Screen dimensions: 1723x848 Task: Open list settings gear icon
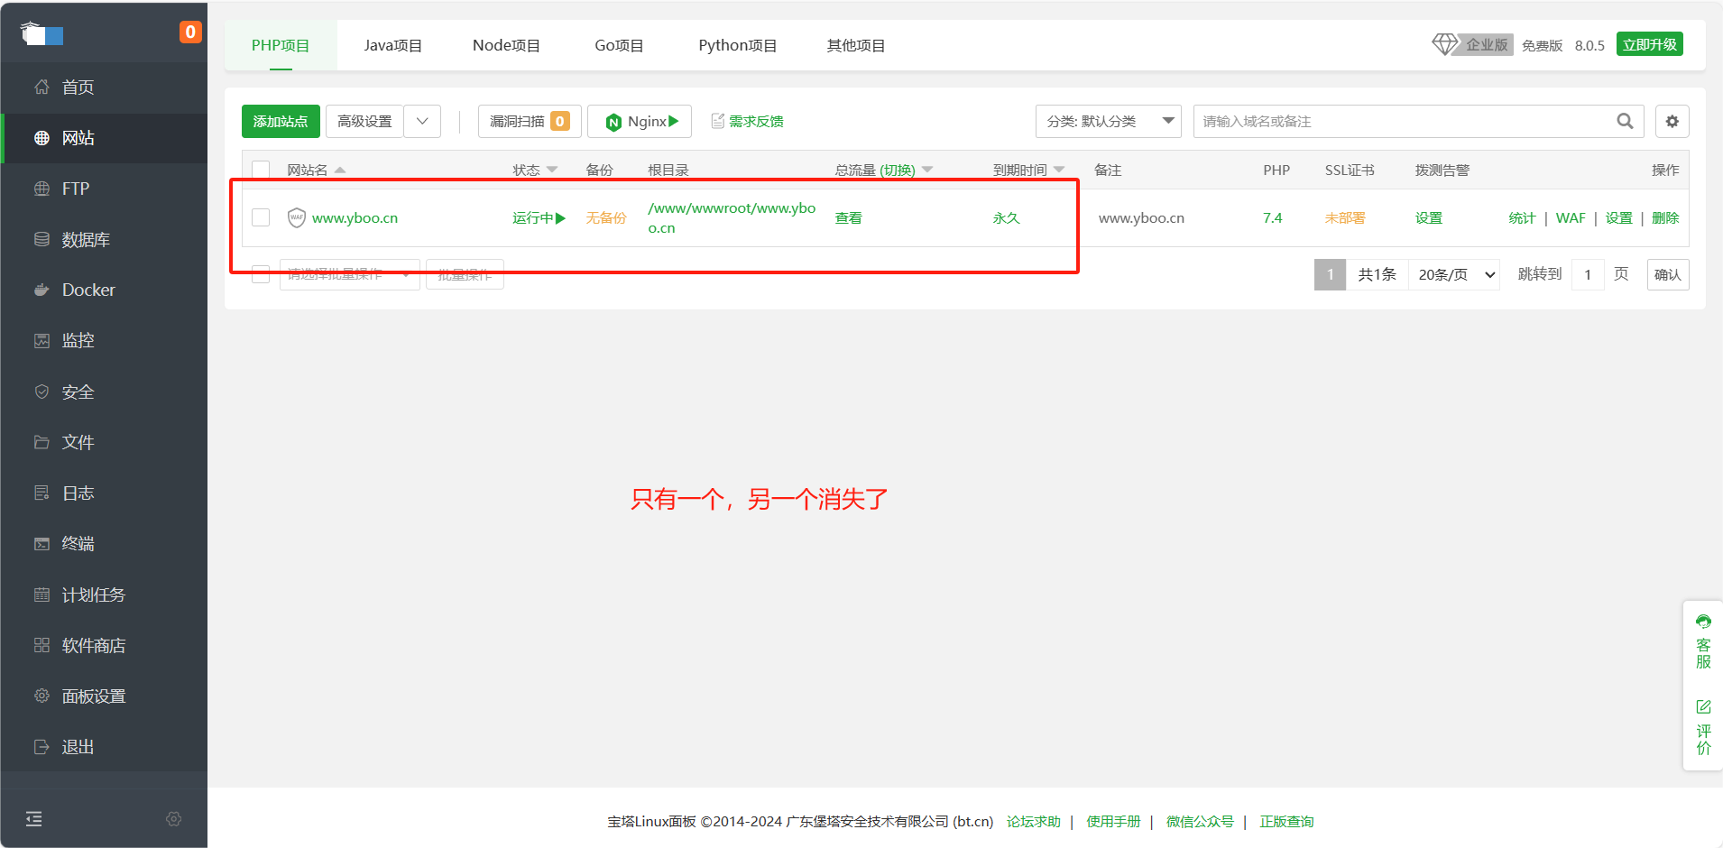point(1672,121)
